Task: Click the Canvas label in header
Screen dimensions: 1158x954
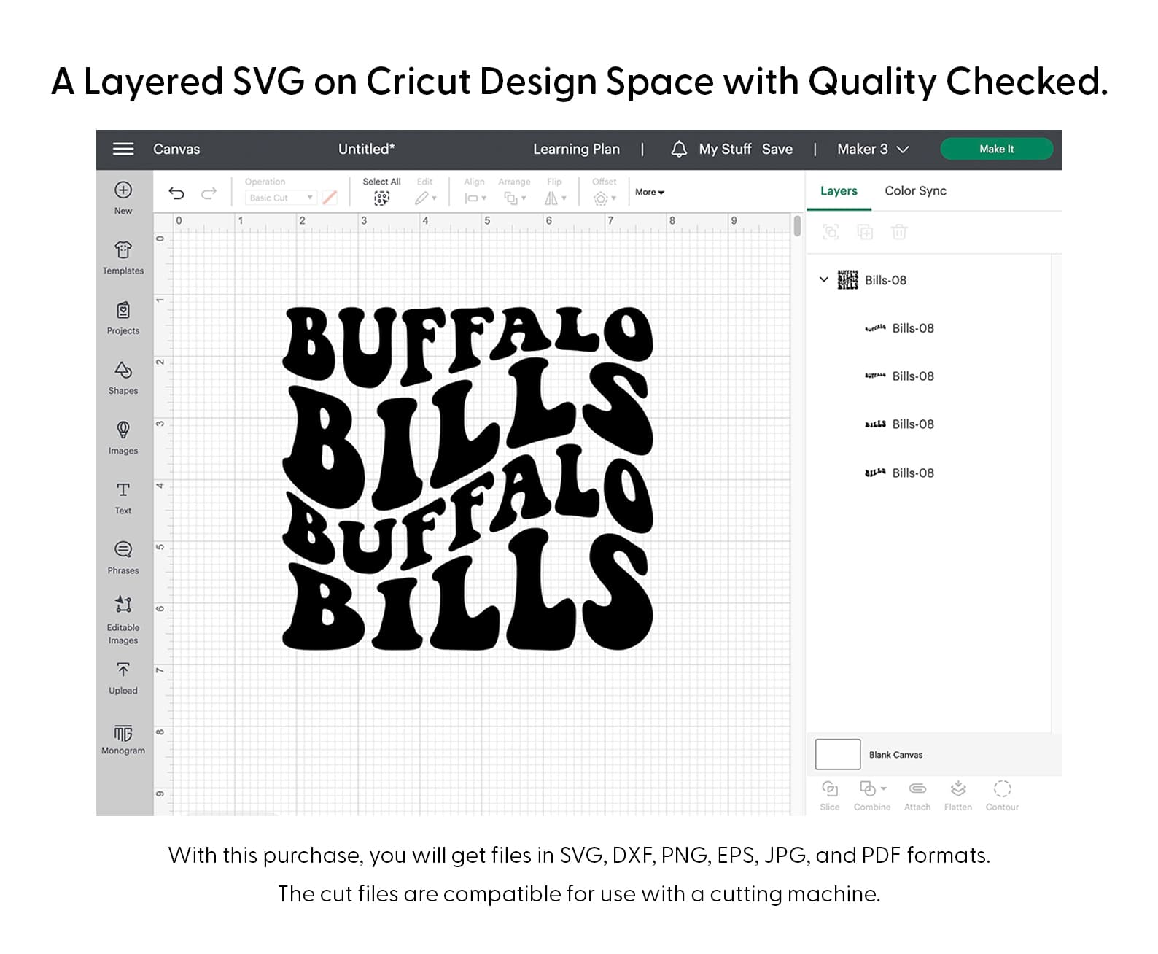Action: pyautogui.click(x=176, y=149)
